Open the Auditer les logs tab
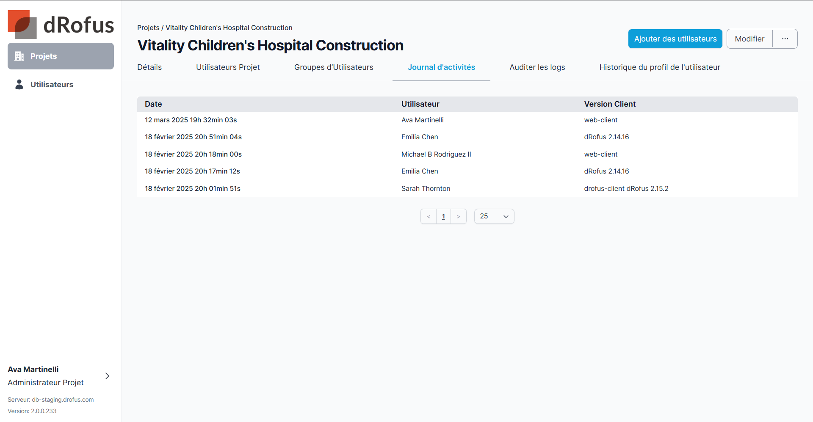The width and height of the screenshot is (813, 422). pyautogui.click(x=537, y=67)
